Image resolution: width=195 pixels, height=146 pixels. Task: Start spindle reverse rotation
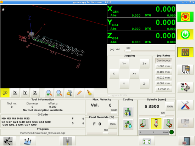point(144,123)
